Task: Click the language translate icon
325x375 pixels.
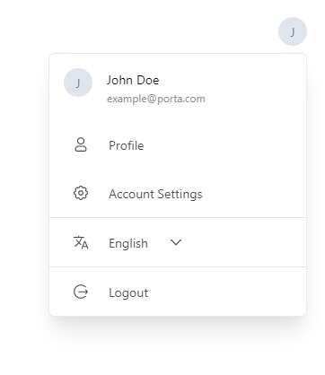Action: pyautogui.click(x=81, y=242)
